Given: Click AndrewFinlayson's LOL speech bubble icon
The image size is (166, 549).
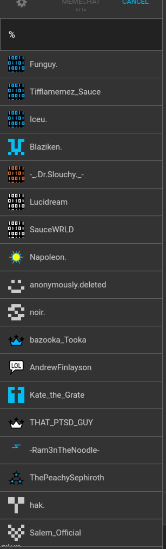Looking at the screenshot, I should [16, 367].
